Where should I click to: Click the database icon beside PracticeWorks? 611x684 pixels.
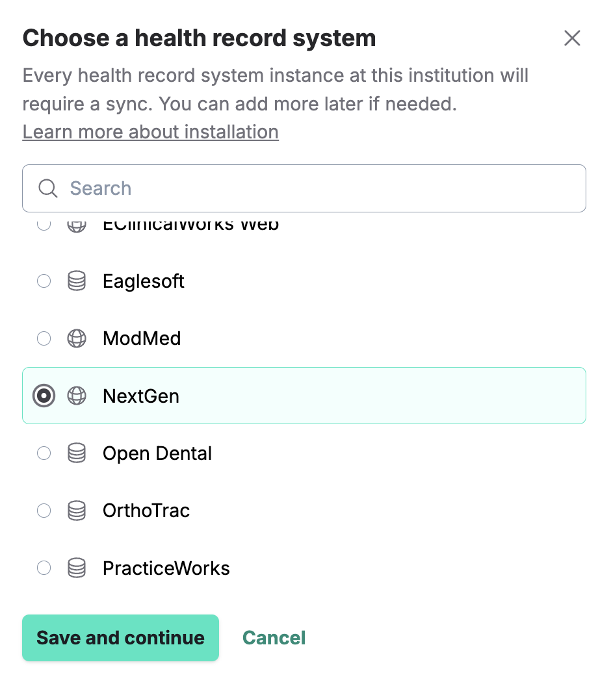(x=77, y=568)
